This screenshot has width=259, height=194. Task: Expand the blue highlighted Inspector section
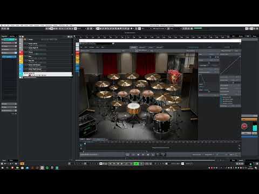(9, 57)
